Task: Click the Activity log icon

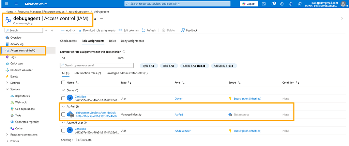Action: (7, 44)
